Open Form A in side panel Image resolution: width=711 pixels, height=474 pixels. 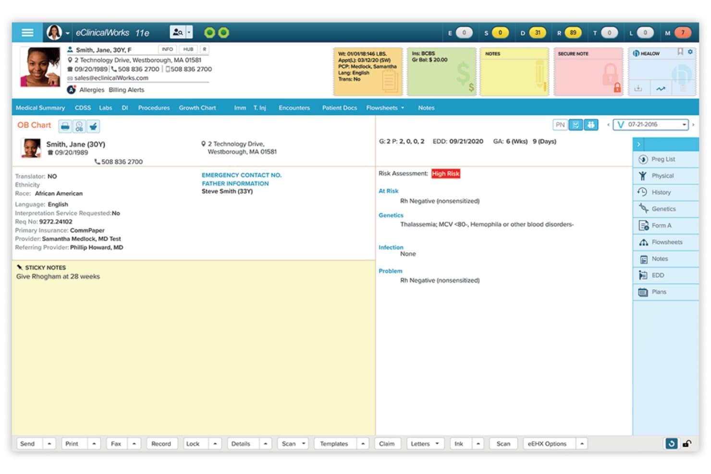pyautogui.click(x=665, y=226)
